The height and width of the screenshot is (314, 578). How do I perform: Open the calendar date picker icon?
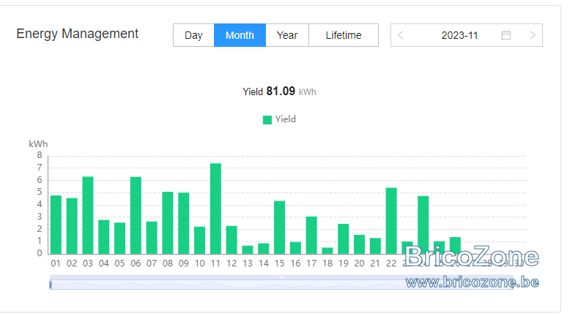coord(506,35)
